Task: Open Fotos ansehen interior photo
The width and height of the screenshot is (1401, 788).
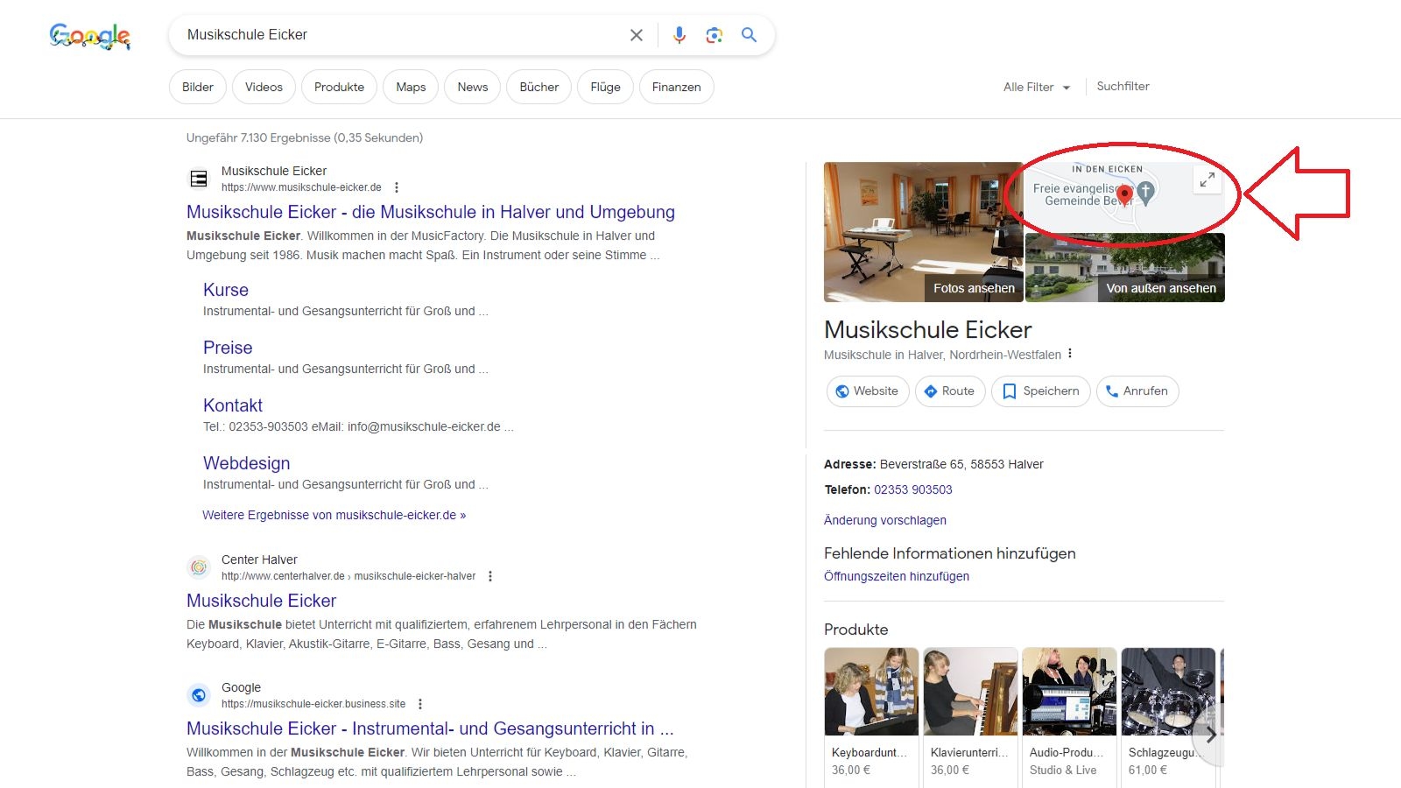Action: (923, 232)
